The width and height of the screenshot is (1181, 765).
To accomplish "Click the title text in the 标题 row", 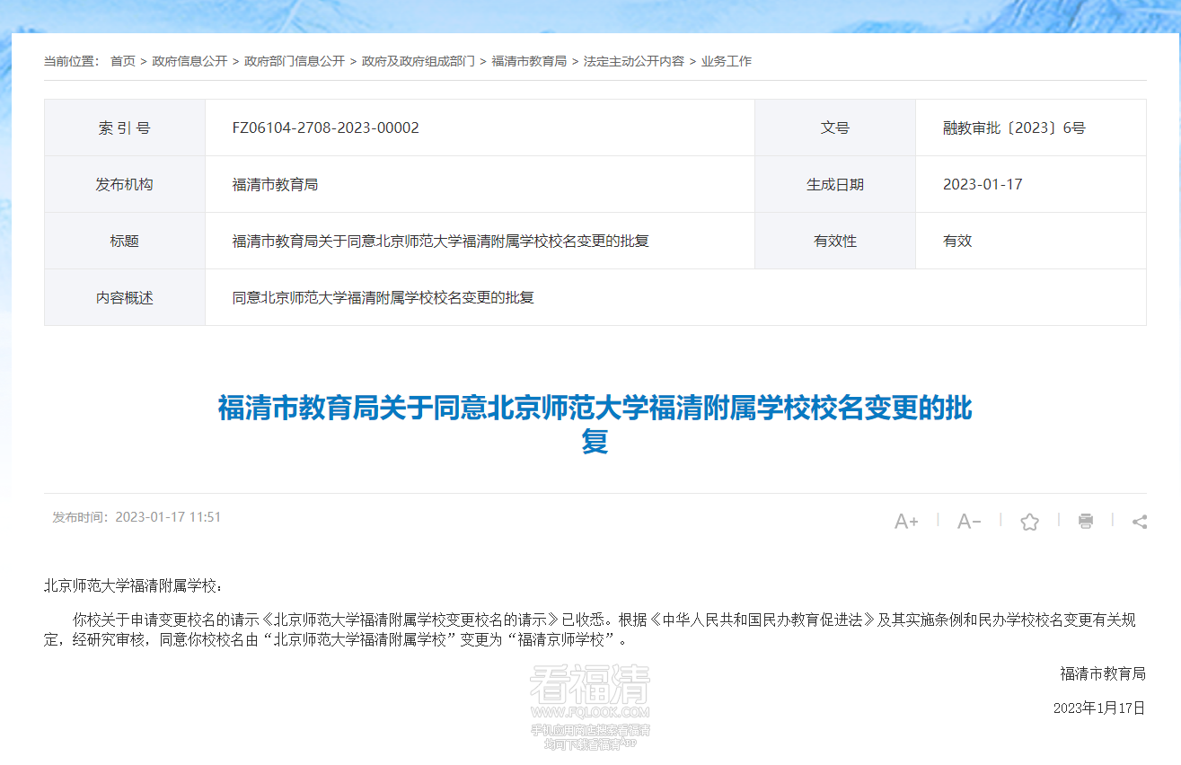I will [x=440, y=241].
